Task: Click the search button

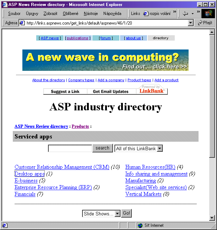Action: click(102, 148)
